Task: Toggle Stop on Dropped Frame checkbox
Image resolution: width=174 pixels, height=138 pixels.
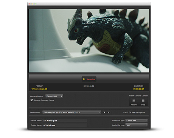Action: click(x=32, y=100)
